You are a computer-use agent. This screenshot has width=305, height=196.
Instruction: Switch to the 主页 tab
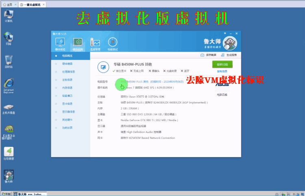point(9,4)
